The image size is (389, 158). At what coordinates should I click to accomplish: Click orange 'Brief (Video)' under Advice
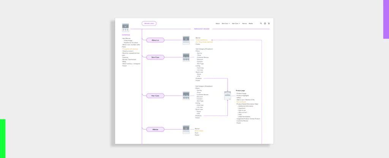coord(199,131)
